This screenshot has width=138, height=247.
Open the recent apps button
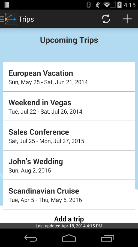click(107, 238)
